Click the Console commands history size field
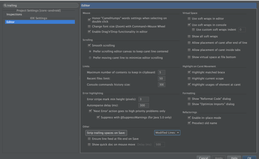This screenshot has height=159, width=259. (161, 85)
